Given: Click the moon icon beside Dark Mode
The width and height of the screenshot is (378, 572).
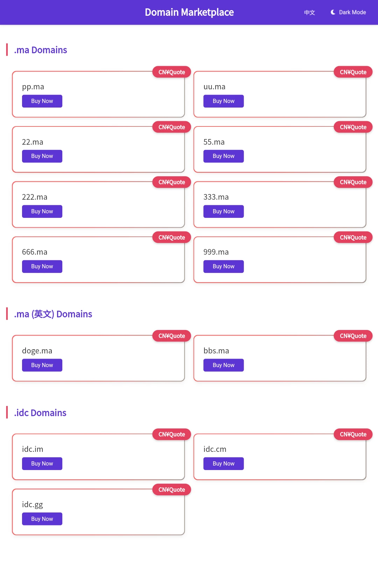Looking at the screenshot, I should 333,12.
